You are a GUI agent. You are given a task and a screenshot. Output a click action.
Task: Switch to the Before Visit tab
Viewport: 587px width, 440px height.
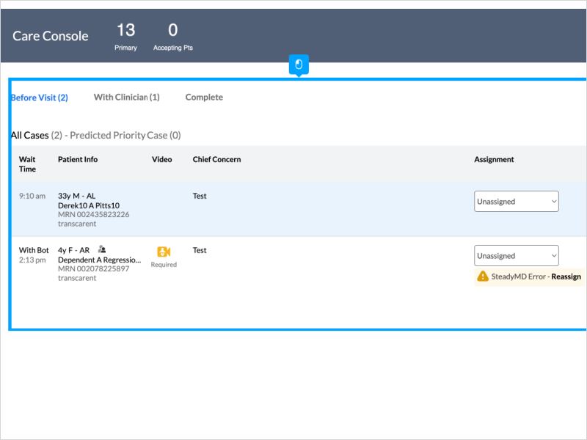pyautogui.click(x=40, y=98)
